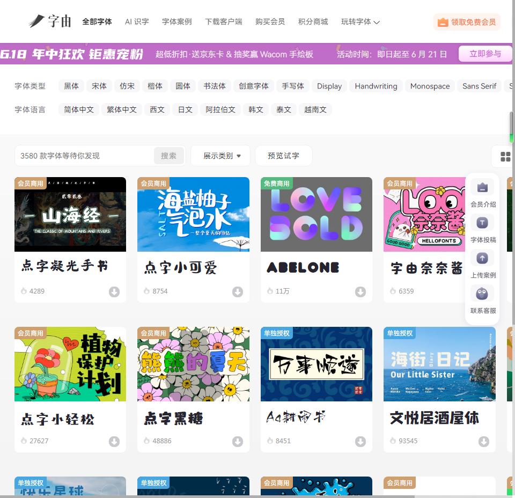Viewport: 515px width, 498px height.
Task: Go to 购买会员 page
Action: tap(270, 21)
